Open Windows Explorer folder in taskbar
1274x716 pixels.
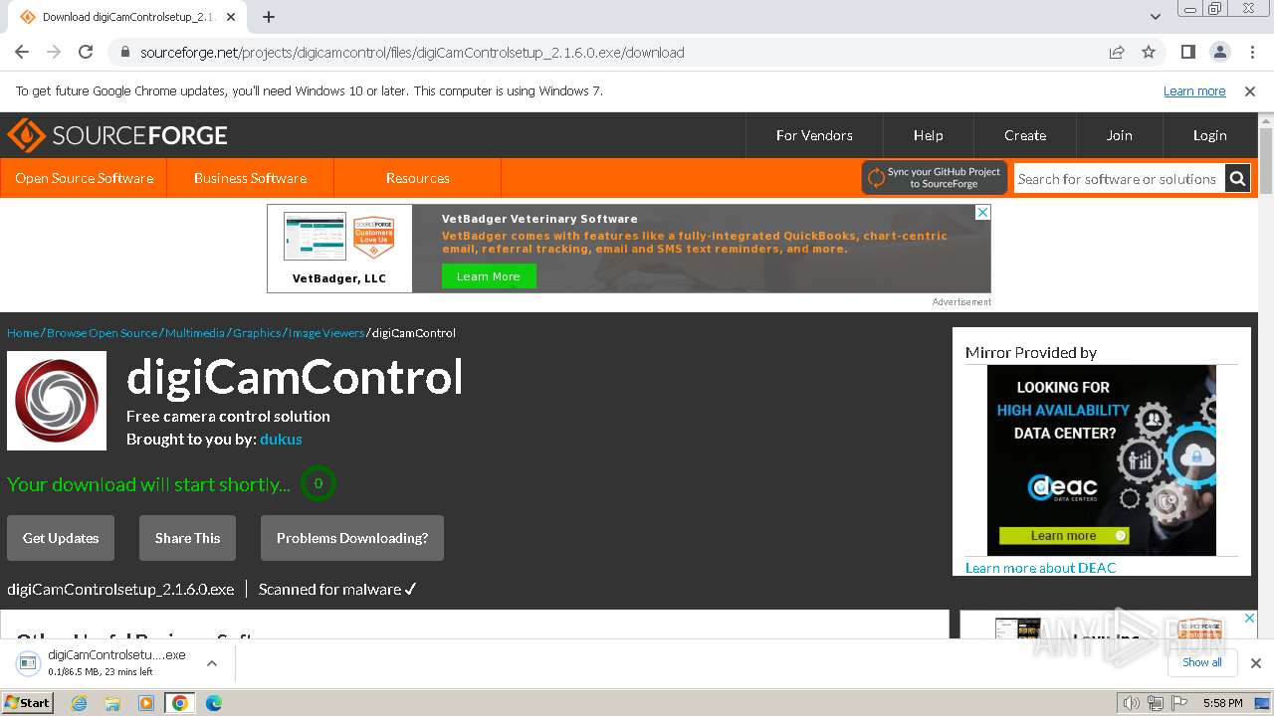pyautogui.click(x=112, y=703)
